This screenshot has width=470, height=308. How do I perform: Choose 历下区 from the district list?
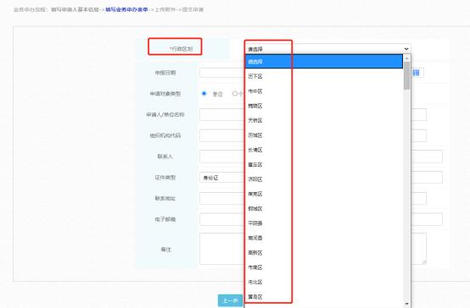[x=324, y=76]
